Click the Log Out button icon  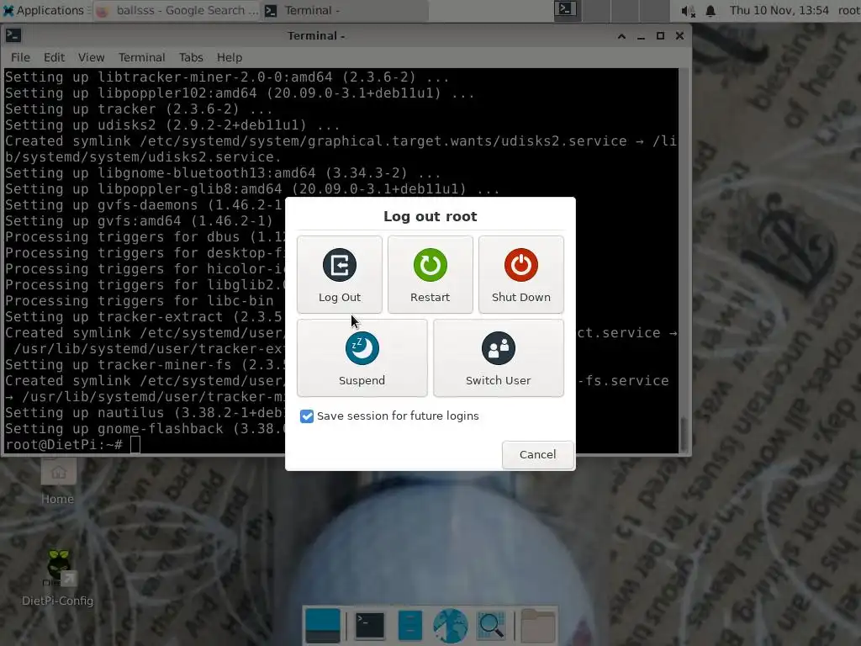pyautogui.click(x=340, y=265)
